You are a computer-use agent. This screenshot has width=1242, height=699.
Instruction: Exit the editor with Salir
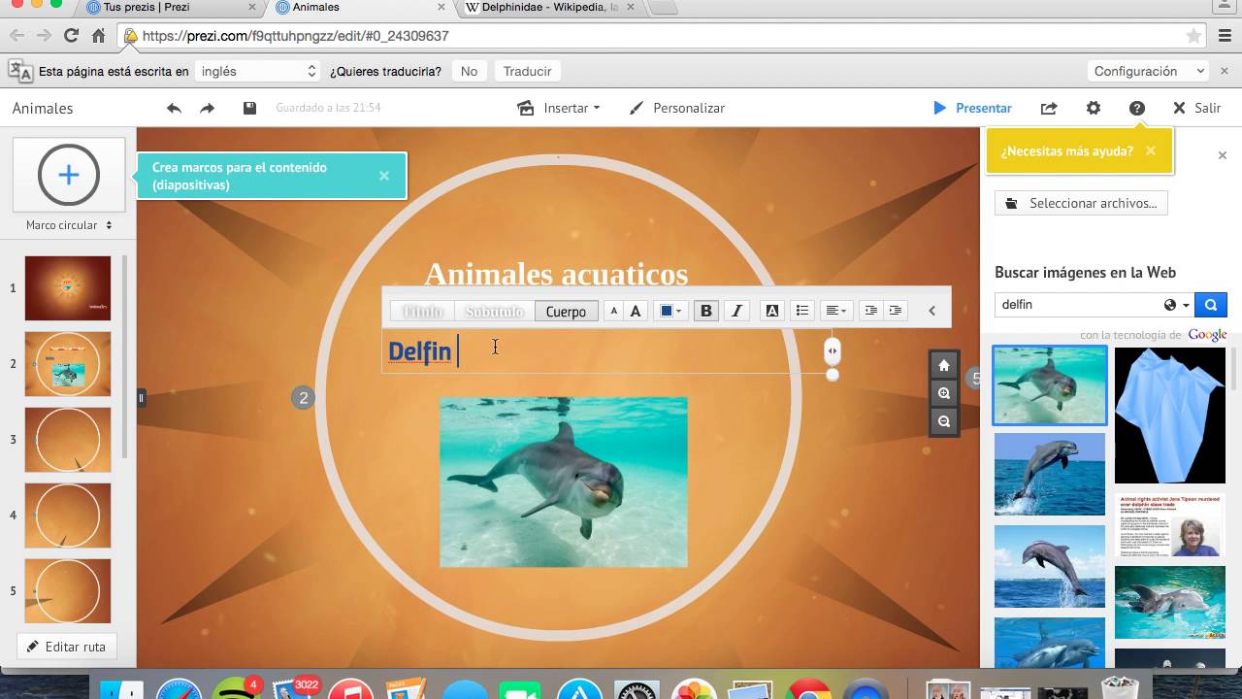tap(1197, 108)
